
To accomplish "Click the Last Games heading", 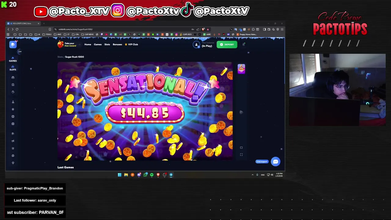I will point(66,167).
